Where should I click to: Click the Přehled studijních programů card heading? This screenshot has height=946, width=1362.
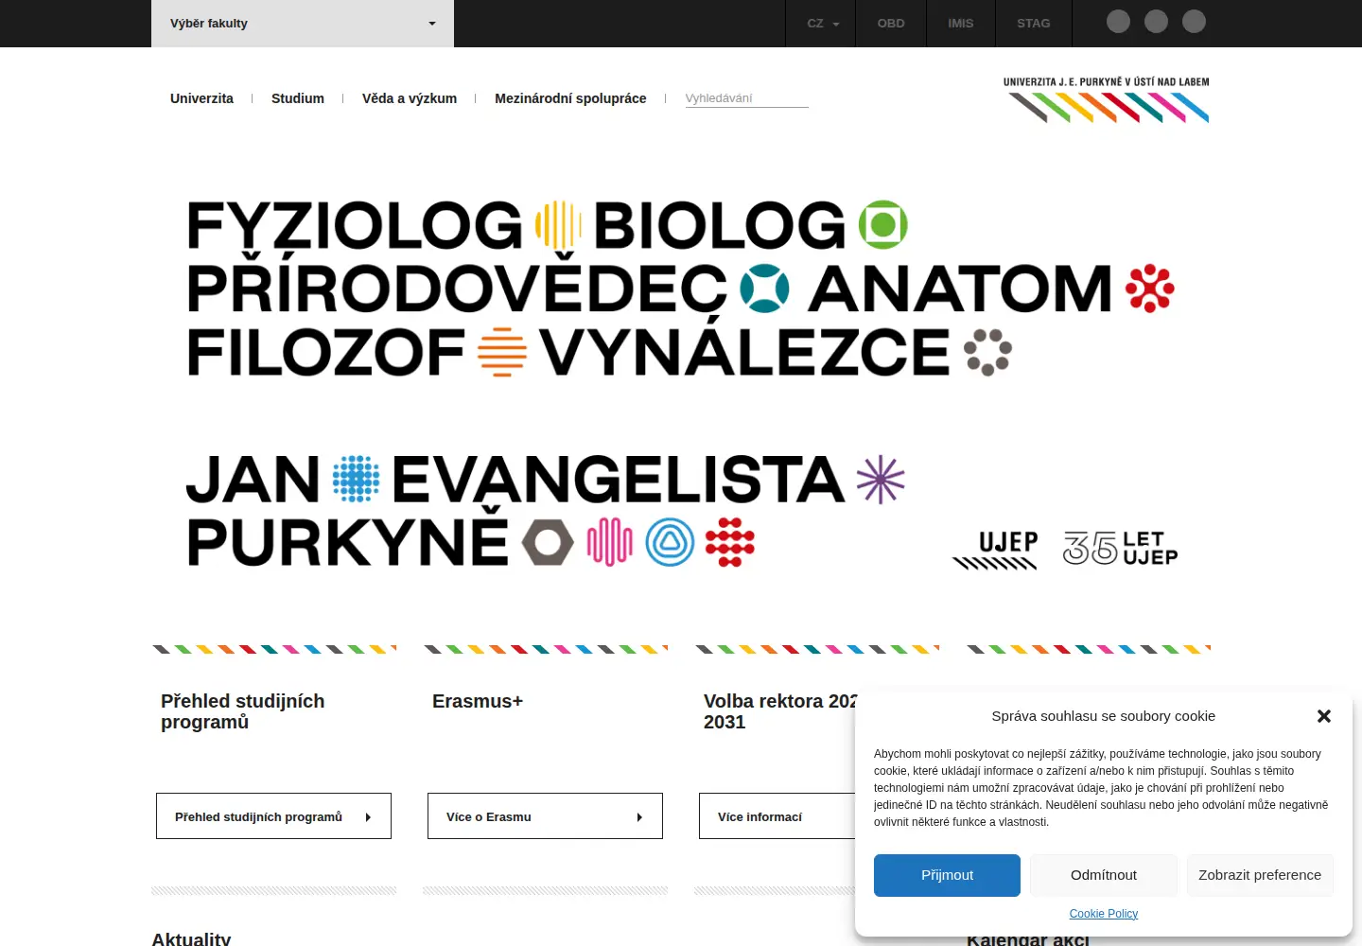[242, 711]
